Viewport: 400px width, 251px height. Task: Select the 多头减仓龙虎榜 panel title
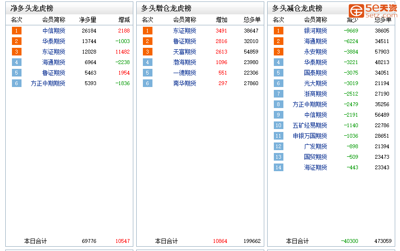pyautogui.click(x=297, y=8)
